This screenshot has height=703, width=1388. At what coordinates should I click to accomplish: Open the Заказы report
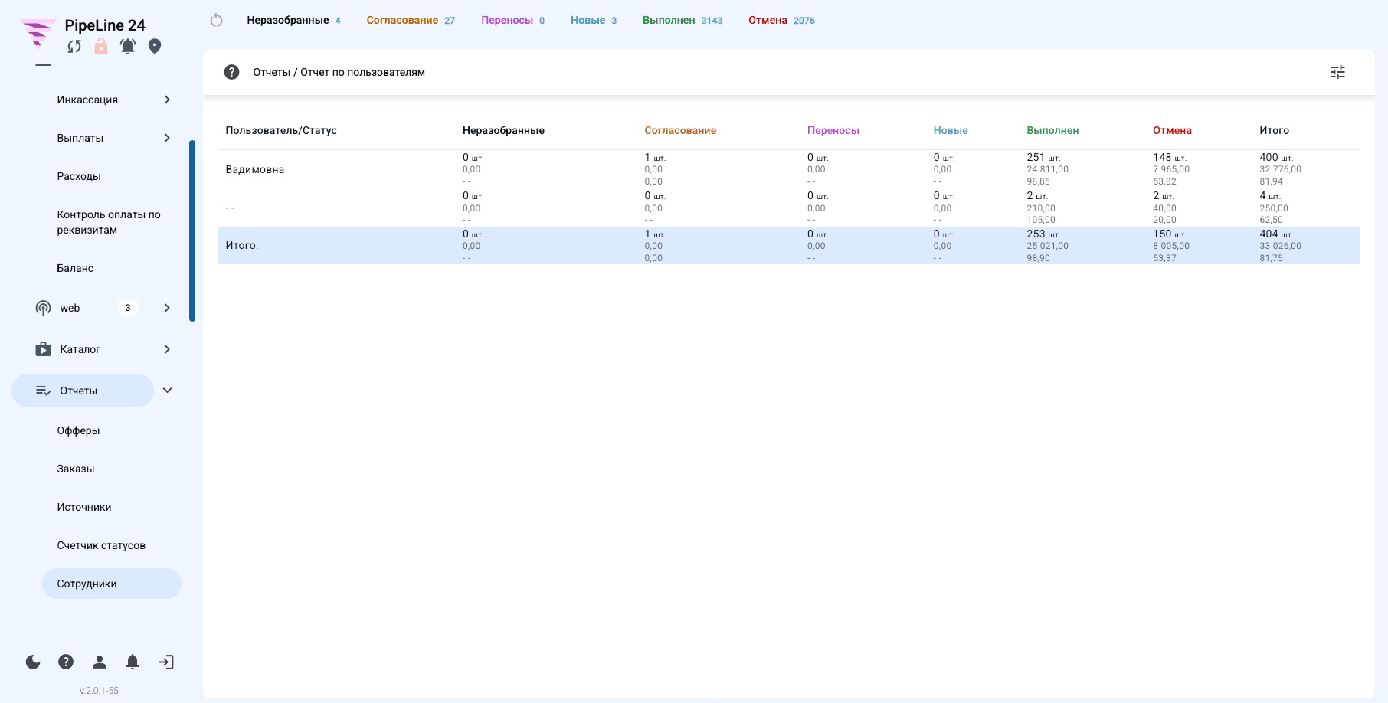[x=76, y=469]
